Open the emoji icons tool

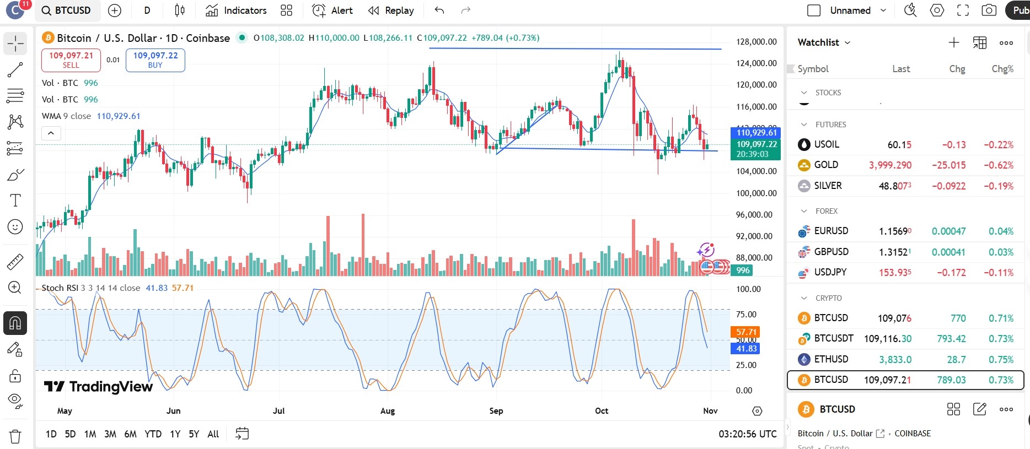point(15,226)
